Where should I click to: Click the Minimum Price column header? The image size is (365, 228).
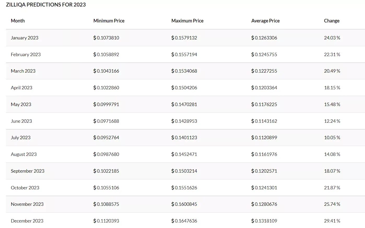pos(109,21)
